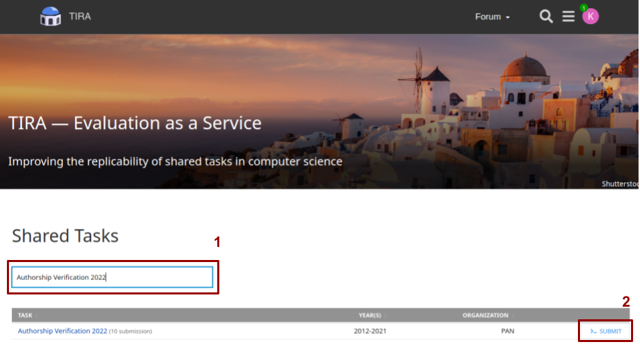Open the hamburger menu icon
The width and height of the screenshot is (640, 351).
click(x=568, y=17)
